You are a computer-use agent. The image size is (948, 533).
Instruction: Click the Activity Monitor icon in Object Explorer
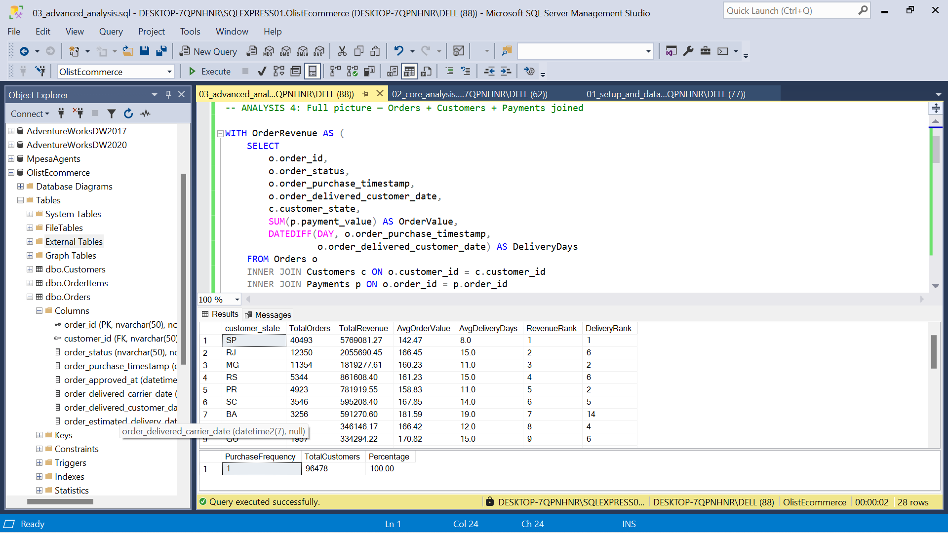(x=145, y=114)
